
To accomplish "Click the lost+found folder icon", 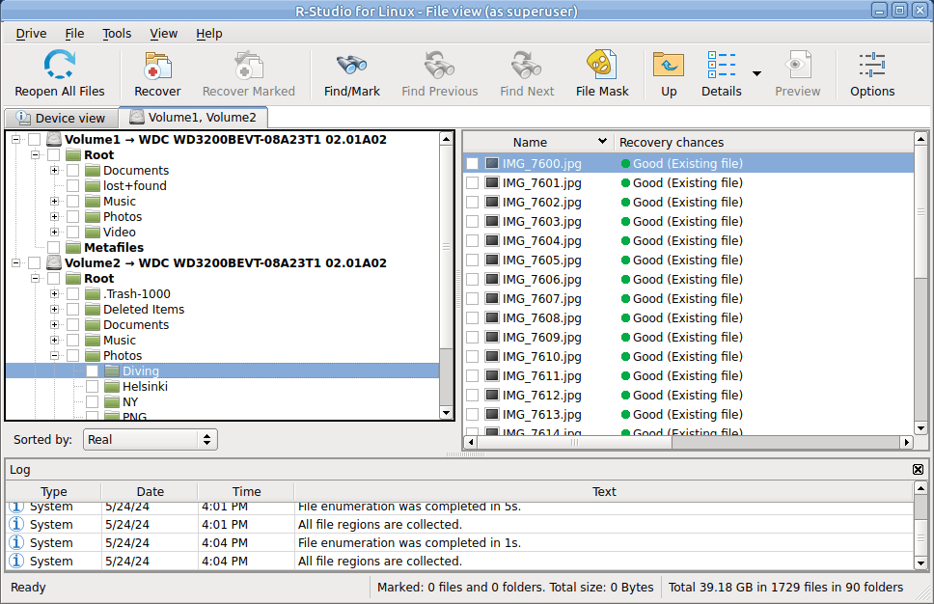I will 93,186.
